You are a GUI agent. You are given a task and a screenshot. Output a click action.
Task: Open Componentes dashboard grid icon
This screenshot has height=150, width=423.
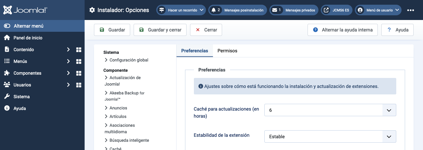pyautogui.click(x=79, y=73)
